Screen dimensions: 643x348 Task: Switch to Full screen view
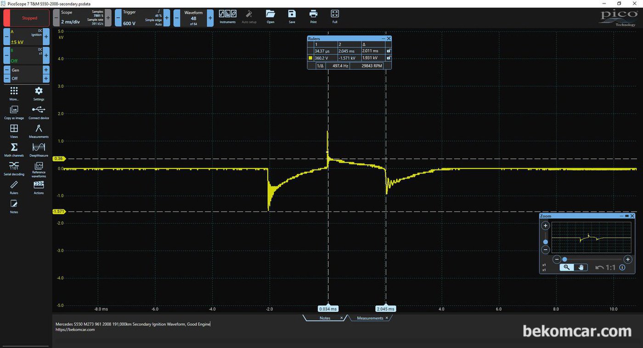pos(335,17)
